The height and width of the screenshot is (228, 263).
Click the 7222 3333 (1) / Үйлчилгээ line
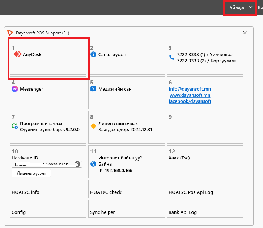click(205, 55)
